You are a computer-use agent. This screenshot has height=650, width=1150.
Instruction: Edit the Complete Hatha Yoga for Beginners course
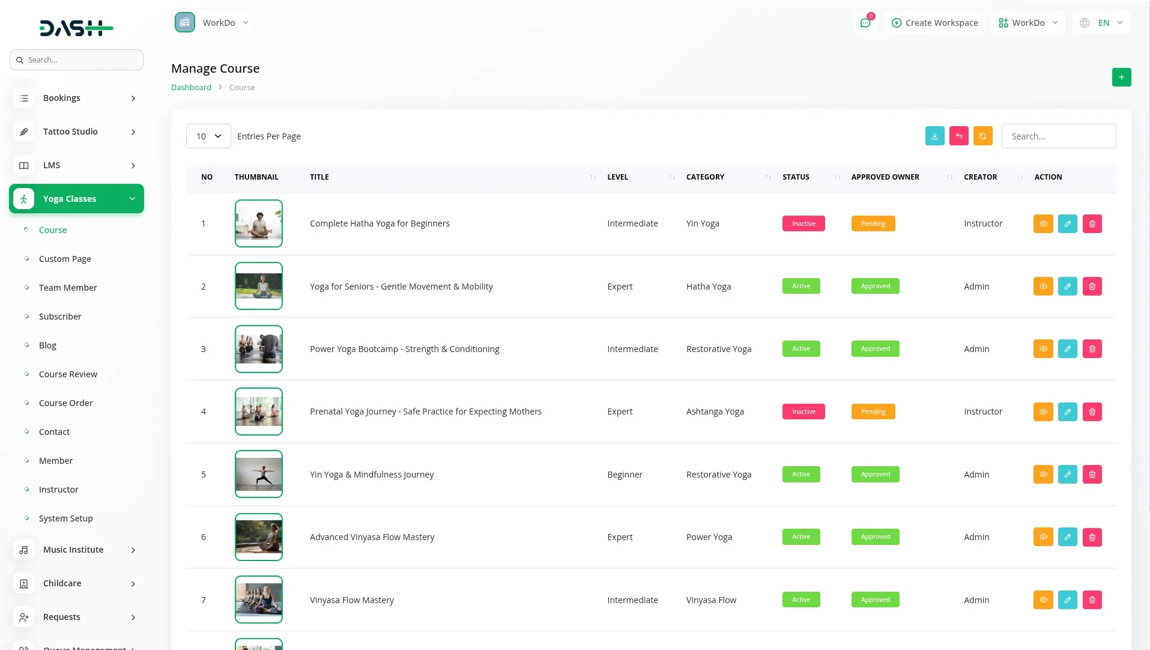(x=1067, y=223)
